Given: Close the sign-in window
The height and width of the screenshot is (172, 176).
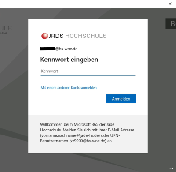Looking at the screenshot, I should coord(170,4).
